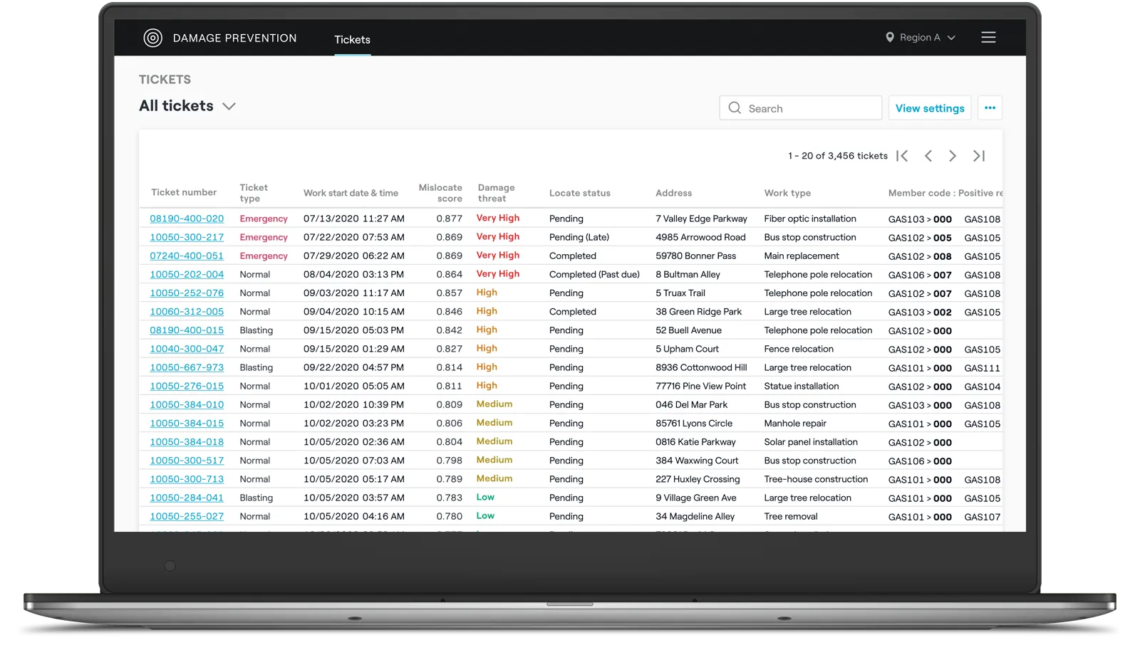Click the magnifying glass search icon
Viewport: 1140px width, 645px height.
(x=735, y=108)
